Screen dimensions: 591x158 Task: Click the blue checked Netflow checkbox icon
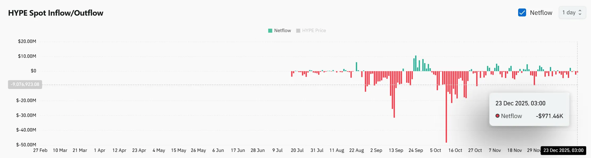tap(522, 12)
